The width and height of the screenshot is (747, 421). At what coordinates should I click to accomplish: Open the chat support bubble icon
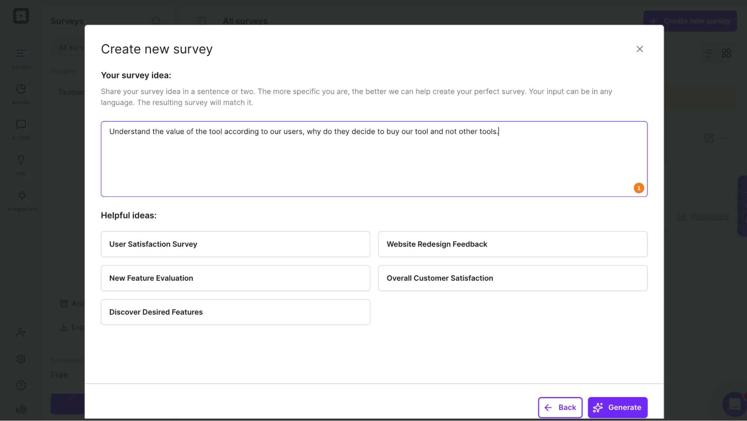pos(734,404)
